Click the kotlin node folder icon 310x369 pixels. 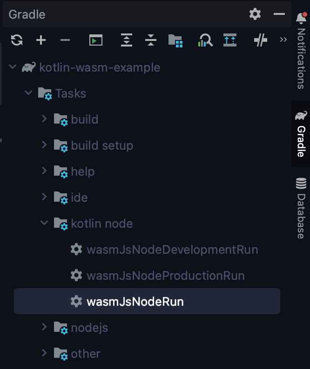[x=61, y=224]
